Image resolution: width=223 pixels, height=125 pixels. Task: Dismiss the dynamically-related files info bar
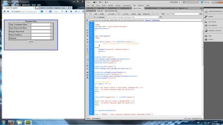202,20
